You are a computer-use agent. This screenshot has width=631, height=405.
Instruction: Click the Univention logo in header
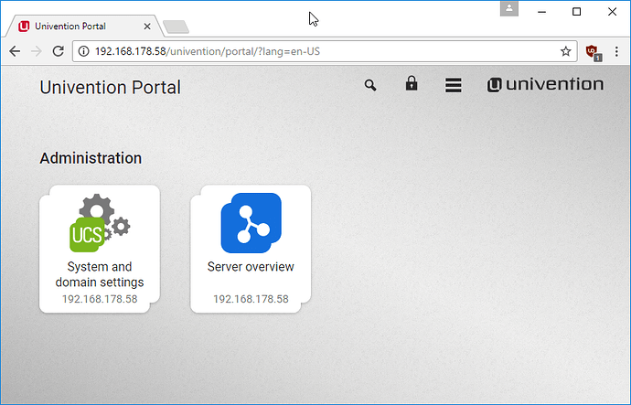(x=545, y=84)
